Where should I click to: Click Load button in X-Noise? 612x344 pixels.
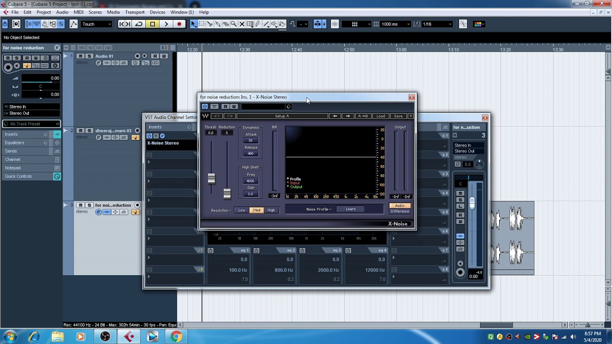tap(381, 116)
